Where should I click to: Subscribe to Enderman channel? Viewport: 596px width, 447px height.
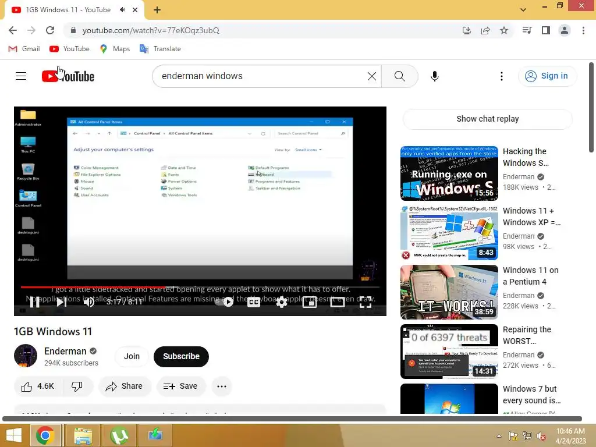click(x=181, y=357)
